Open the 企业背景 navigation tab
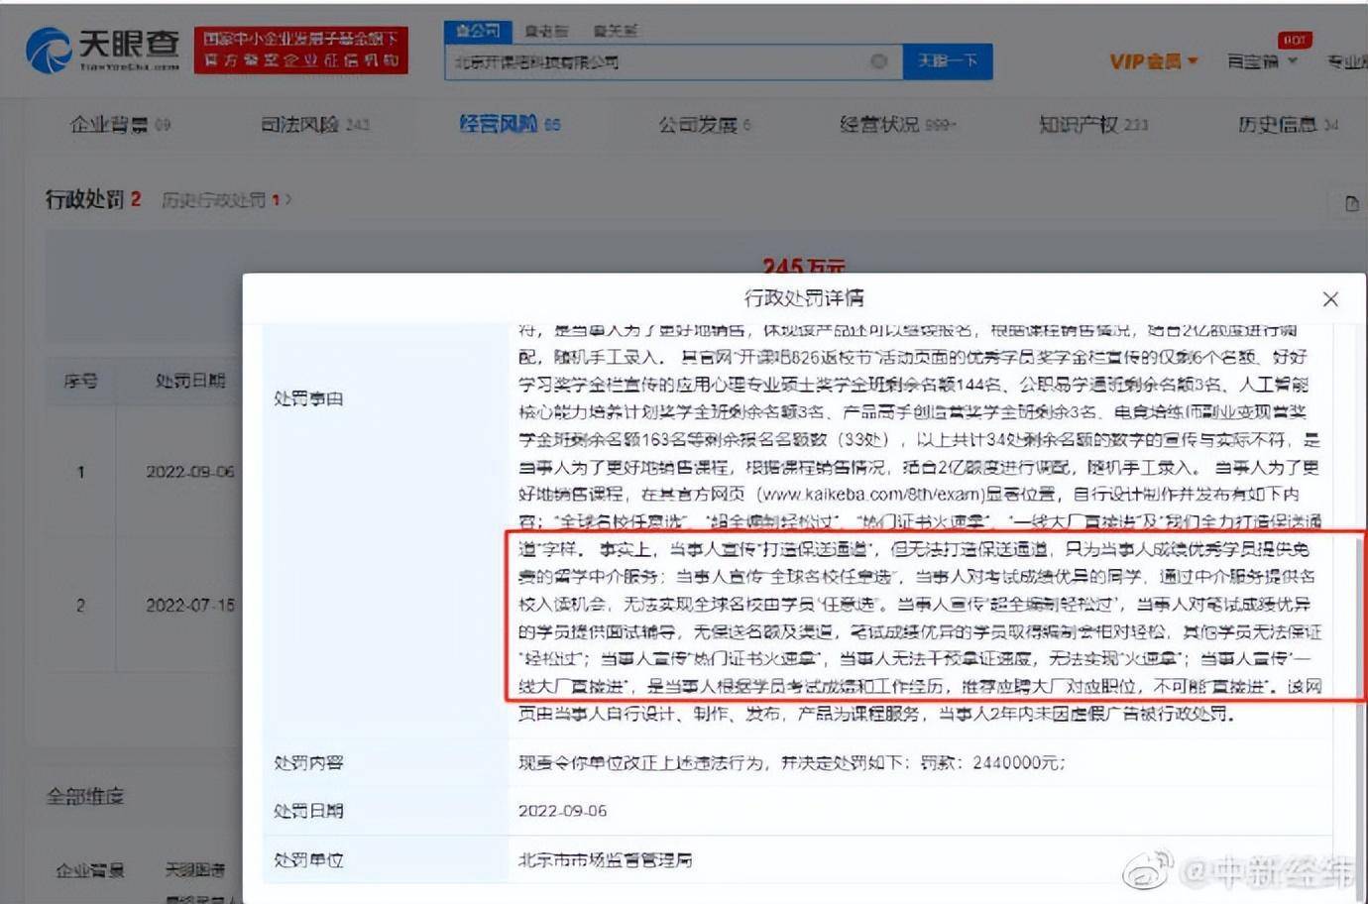1368x904 pixels. click(120, 124)
